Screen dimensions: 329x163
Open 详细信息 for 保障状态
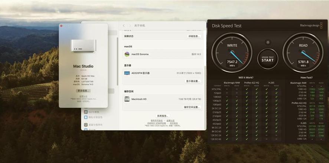coord(194,36)
